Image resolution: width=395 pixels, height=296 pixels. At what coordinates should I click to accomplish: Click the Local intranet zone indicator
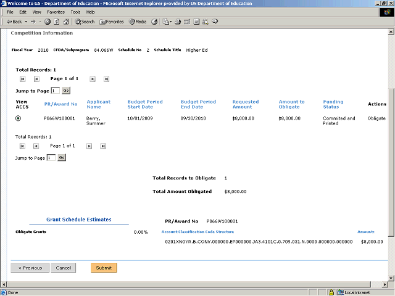pos(354,292)
